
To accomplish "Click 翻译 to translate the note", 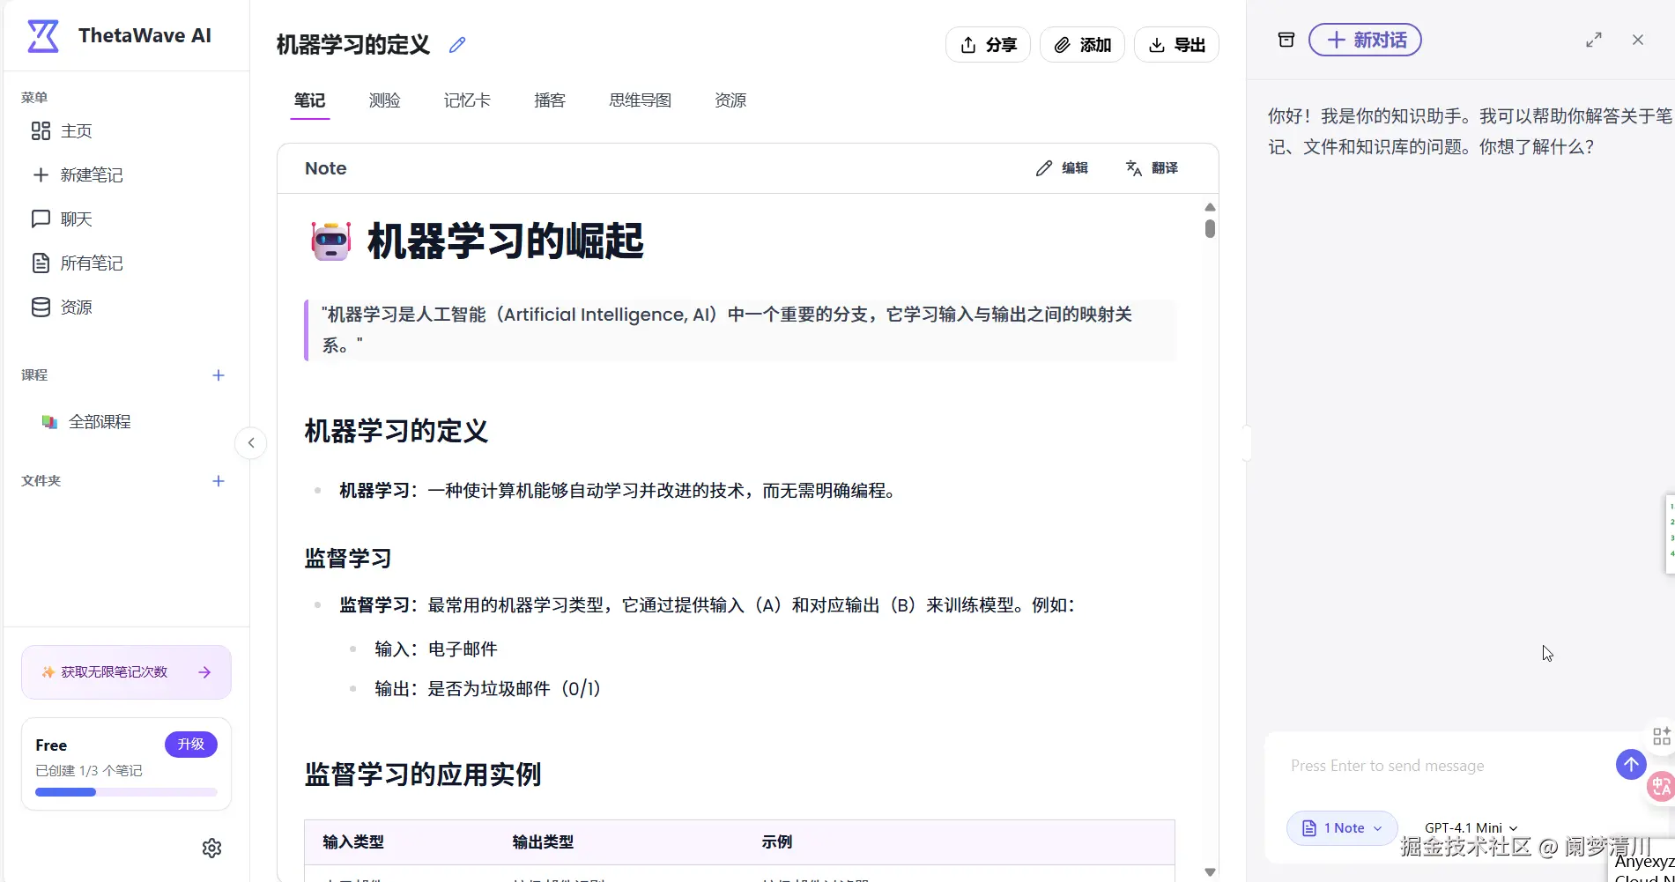I will point(1152,168).
